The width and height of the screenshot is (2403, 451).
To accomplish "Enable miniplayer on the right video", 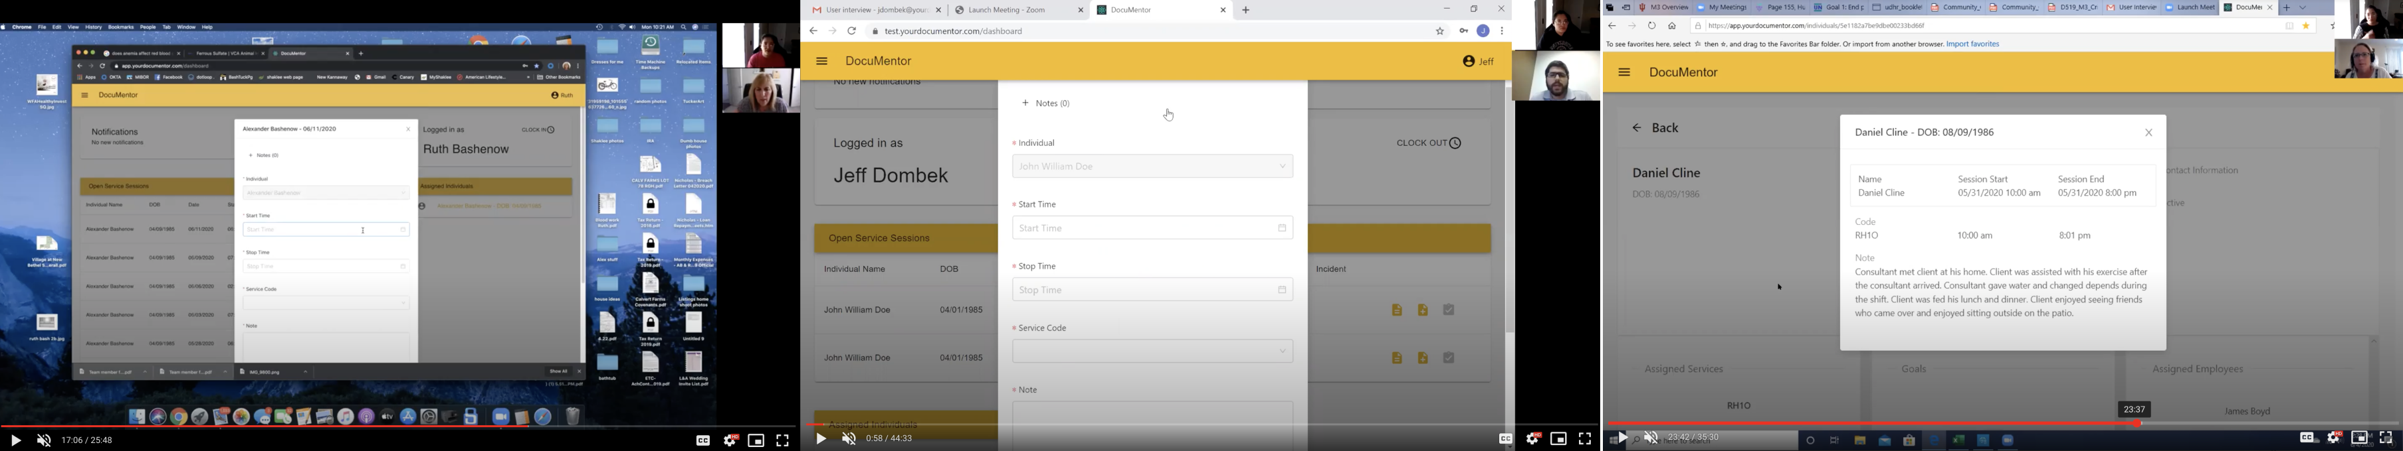I will click(x=2360, y=437).
